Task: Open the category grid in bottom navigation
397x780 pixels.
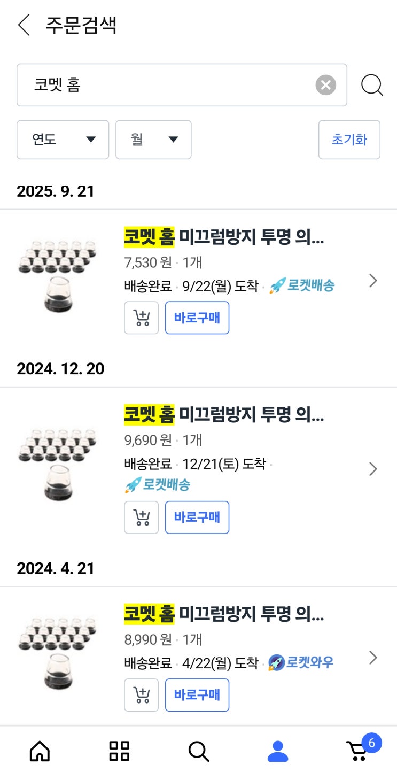Action: (119, 751)
